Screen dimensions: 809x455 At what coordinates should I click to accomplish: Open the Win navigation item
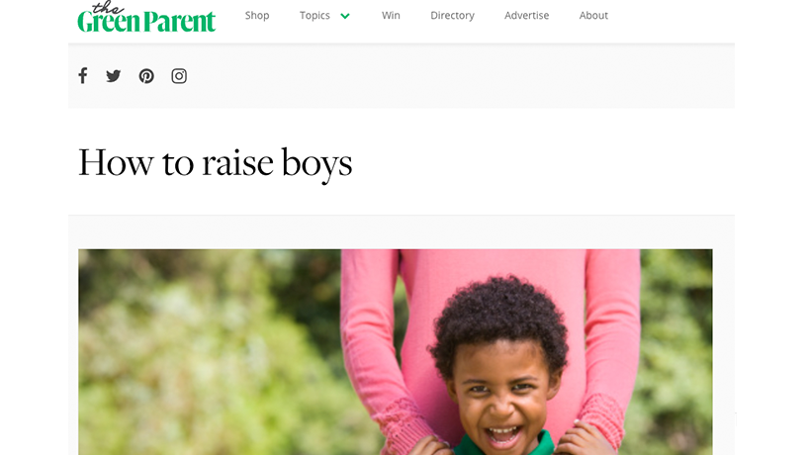pos(391,16)
